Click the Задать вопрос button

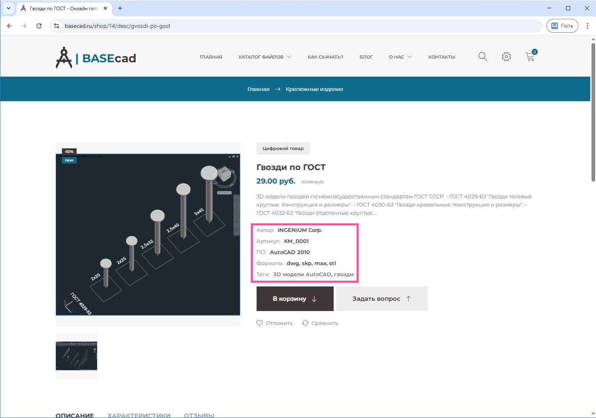(382, 299)
